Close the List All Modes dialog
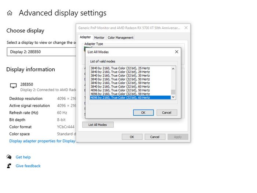The height and width of the screenshot is (193, 257). point(177,52)
